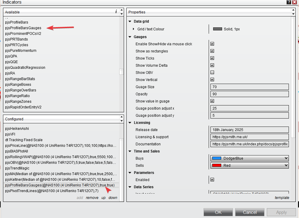Viewport: 299px width, 218px height.
Task: Uncheck Show Volume Delta checkbox
Action: pos(212,65)
